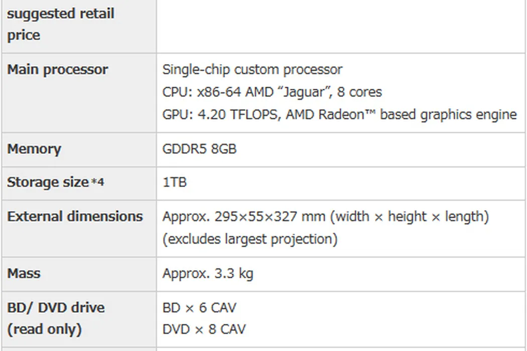Select the "Main processor" row label

click(57, 69)
